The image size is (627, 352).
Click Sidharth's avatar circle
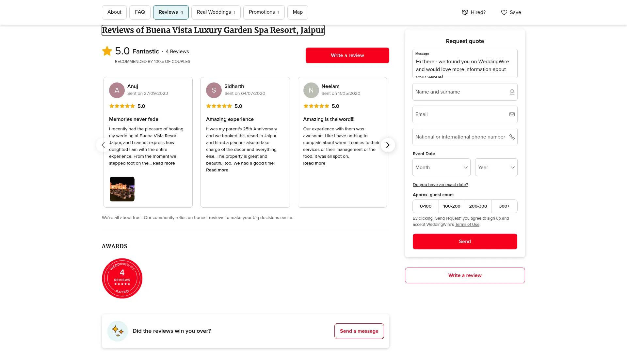(214, 90)
